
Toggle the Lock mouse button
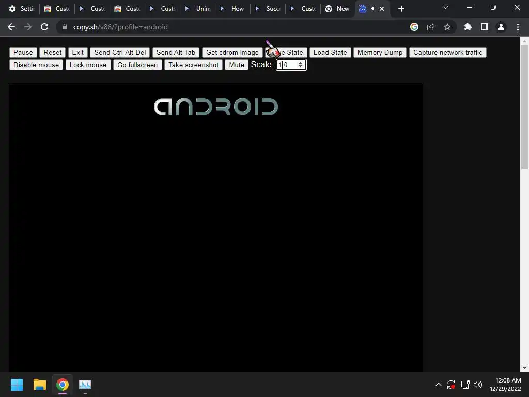[x=88, y=65]
